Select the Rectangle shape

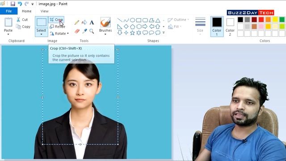point(139,20)
